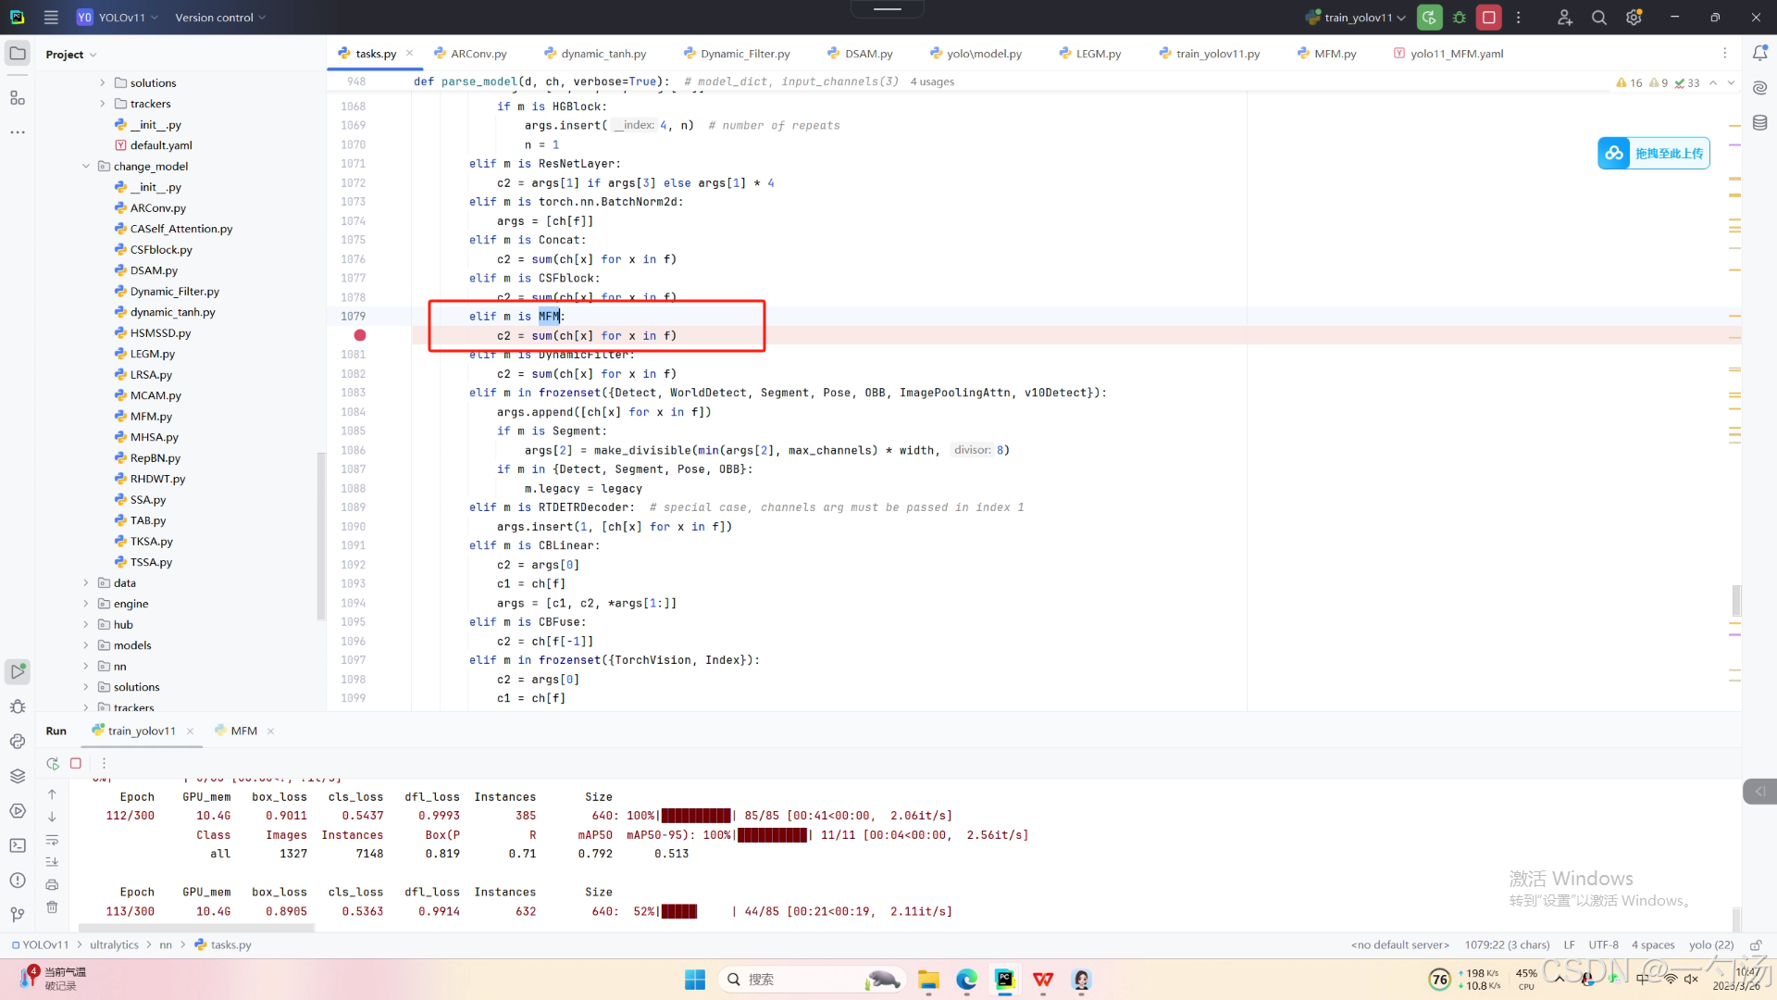Toggle the breakpoint on line 1080
This screenshot has height=1000, width=1777.
[360, 335]
